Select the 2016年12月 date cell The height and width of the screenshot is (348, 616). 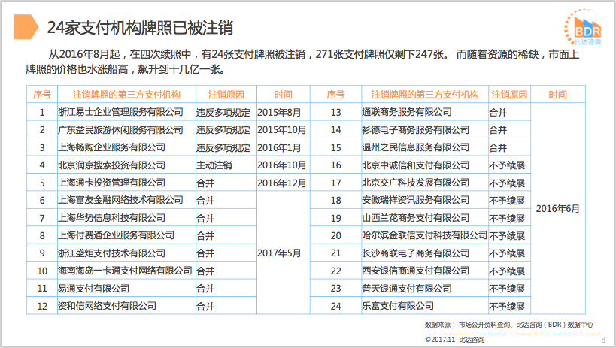click(x=282, y=183)
